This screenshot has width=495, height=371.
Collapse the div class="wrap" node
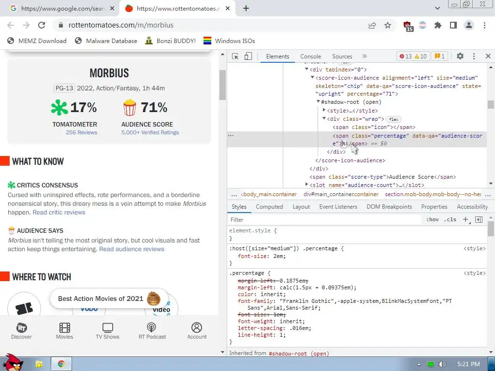point(324,119)
